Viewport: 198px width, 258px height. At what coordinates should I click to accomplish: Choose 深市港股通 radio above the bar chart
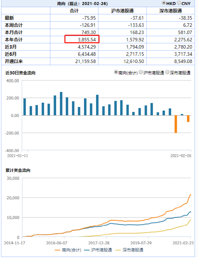[x=167, y=72]
